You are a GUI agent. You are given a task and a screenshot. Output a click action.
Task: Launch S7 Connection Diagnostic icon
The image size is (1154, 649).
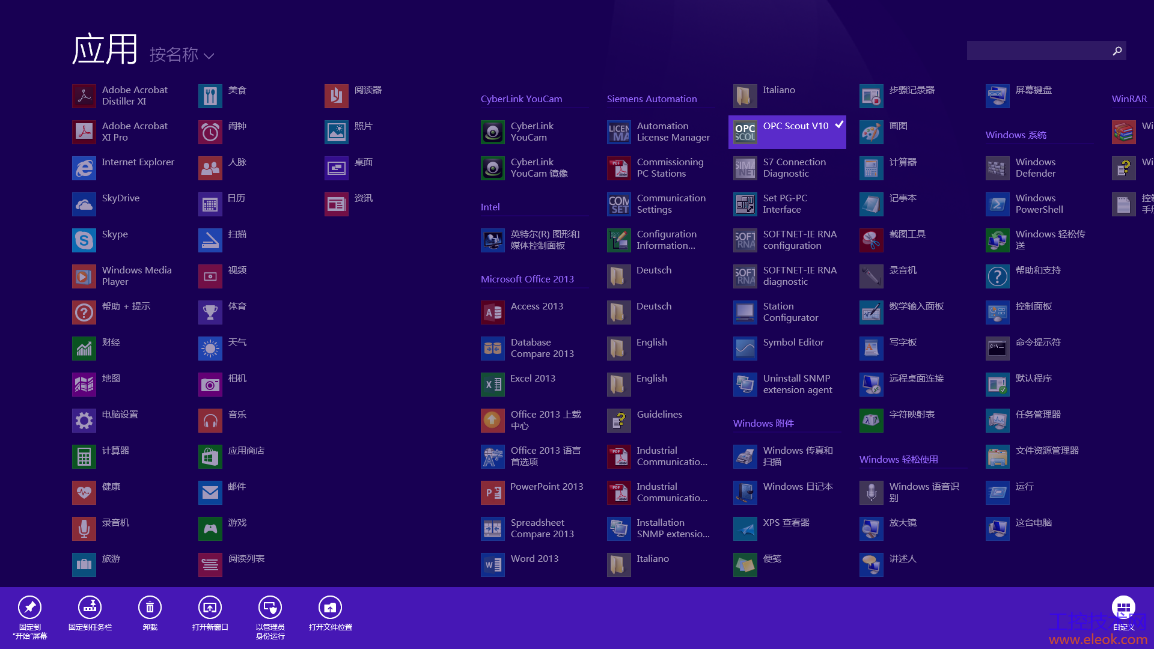pos(745,168)
